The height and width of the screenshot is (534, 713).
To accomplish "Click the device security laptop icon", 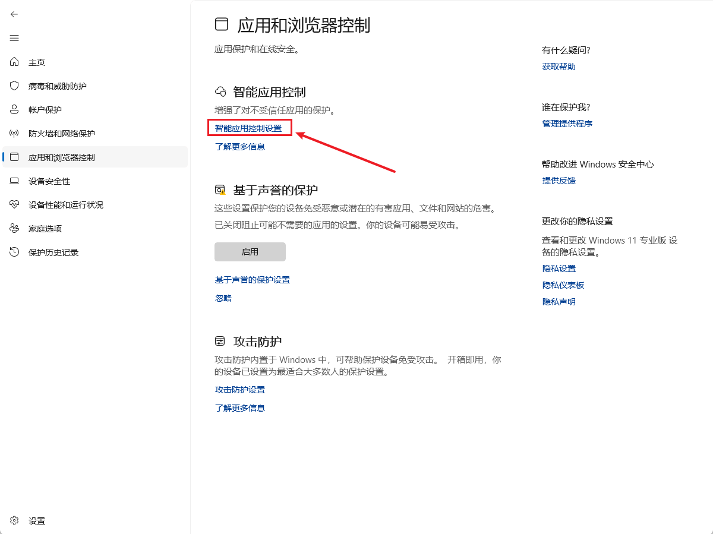I will pos(15,181).
